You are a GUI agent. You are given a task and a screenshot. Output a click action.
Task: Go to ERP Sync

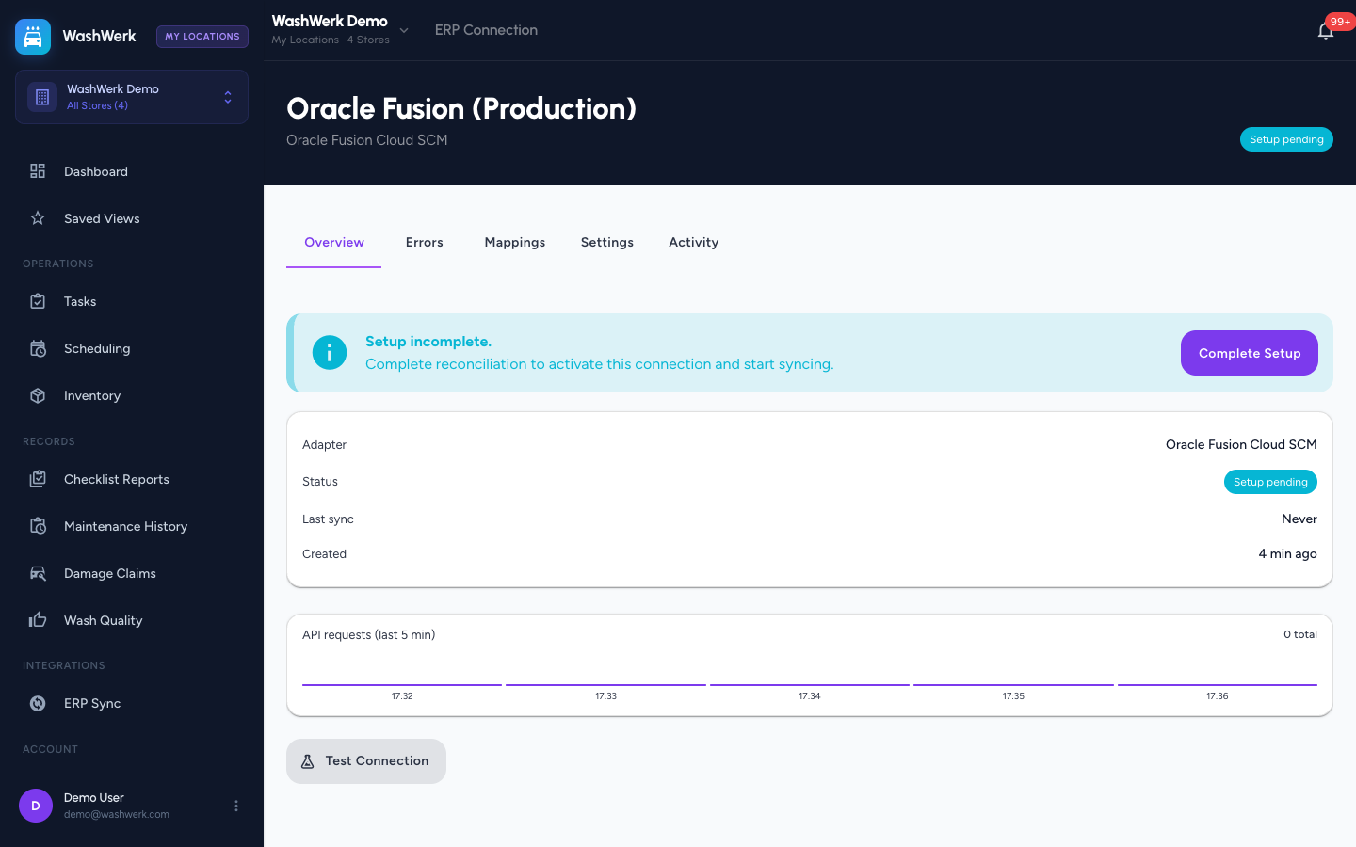(132, 703)
